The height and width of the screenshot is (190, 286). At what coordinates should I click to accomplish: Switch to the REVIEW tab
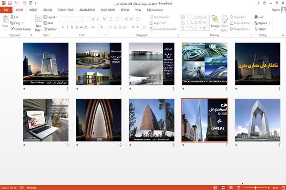pyautogui.click(x=125, y=10)
